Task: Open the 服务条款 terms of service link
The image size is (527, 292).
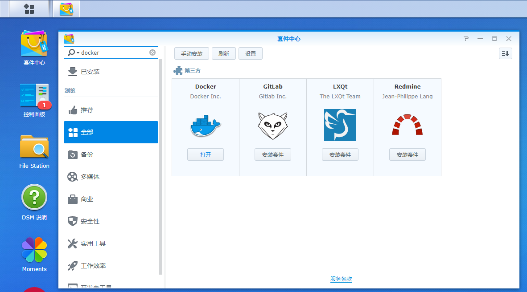Action: click(341, 279)
